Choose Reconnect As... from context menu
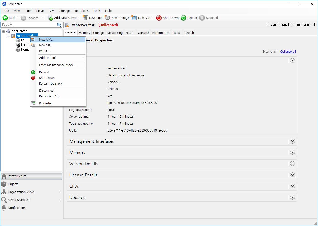 click(58, 96)
